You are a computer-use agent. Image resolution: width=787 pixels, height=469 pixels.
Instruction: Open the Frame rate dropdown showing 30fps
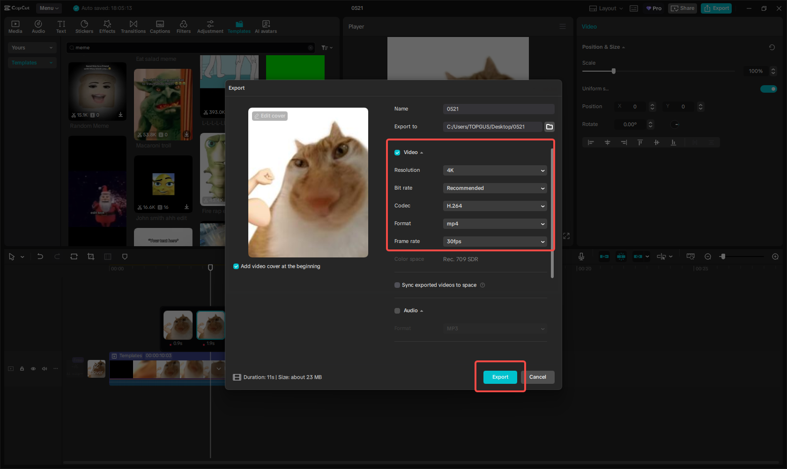point(495,242)
